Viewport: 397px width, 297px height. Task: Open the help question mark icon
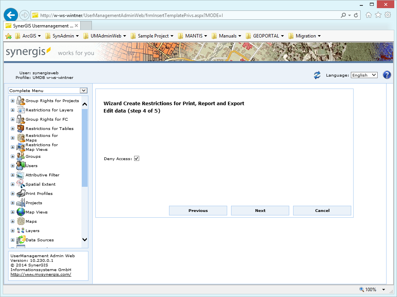coord(387,75)
